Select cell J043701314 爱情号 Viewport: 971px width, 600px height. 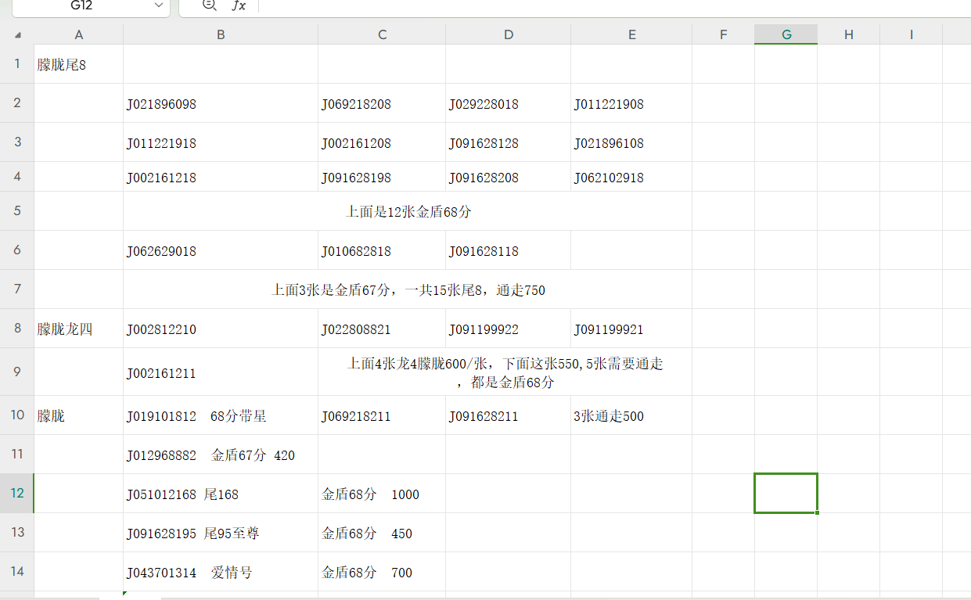[221, 573]
